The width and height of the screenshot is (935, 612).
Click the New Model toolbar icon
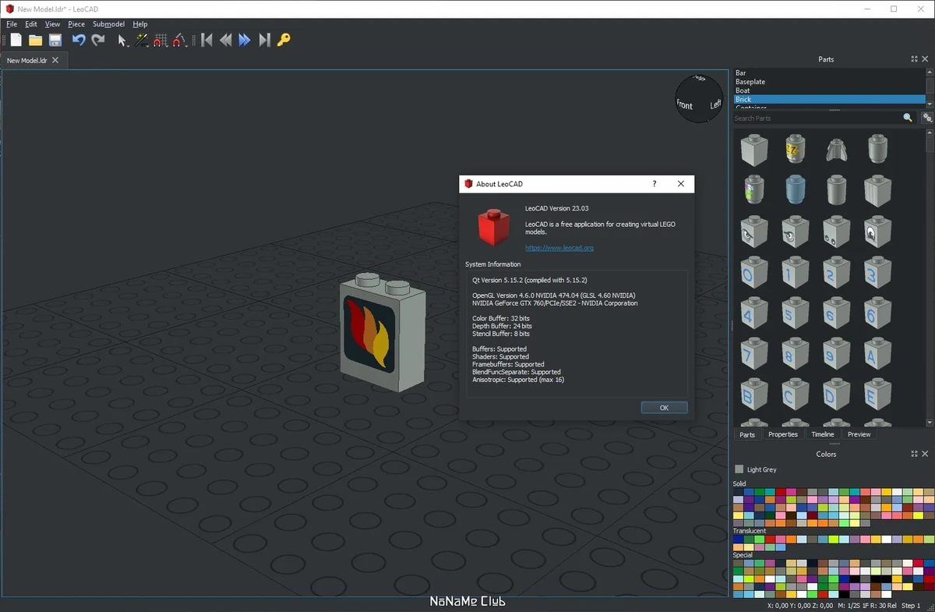(x=16, y=40)
